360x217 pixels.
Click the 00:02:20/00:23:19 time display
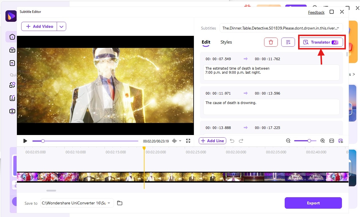point(156,141)
